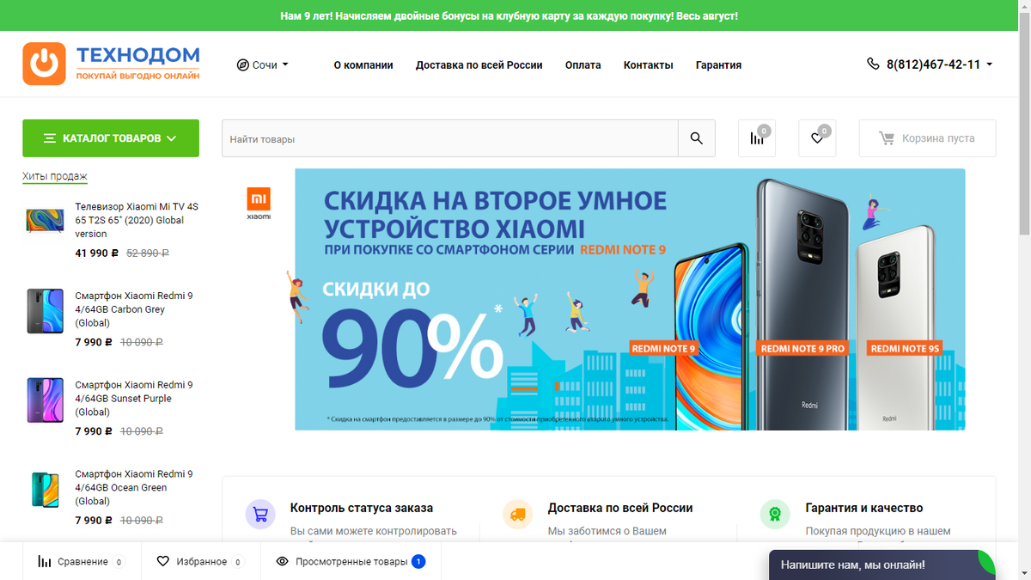Viewport: 1031px width, 580px height.
Task: Click the Корзина пуста button
Action: click(x=928, y=138)
